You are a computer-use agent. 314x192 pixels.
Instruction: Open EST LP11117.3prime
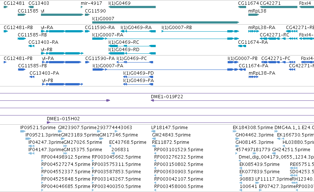click(273, 179)
